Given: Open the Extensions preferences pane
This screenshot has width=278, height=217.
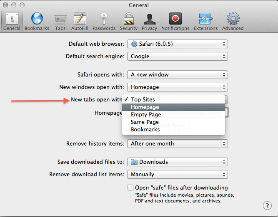Looking at the screenshot, I should (x=205, y=22).
